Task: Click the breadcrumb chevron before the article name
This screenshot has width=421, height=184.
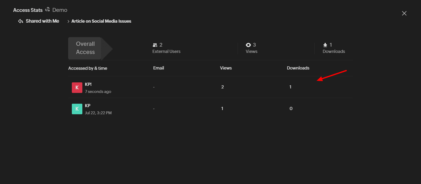Action: (68, 21)
